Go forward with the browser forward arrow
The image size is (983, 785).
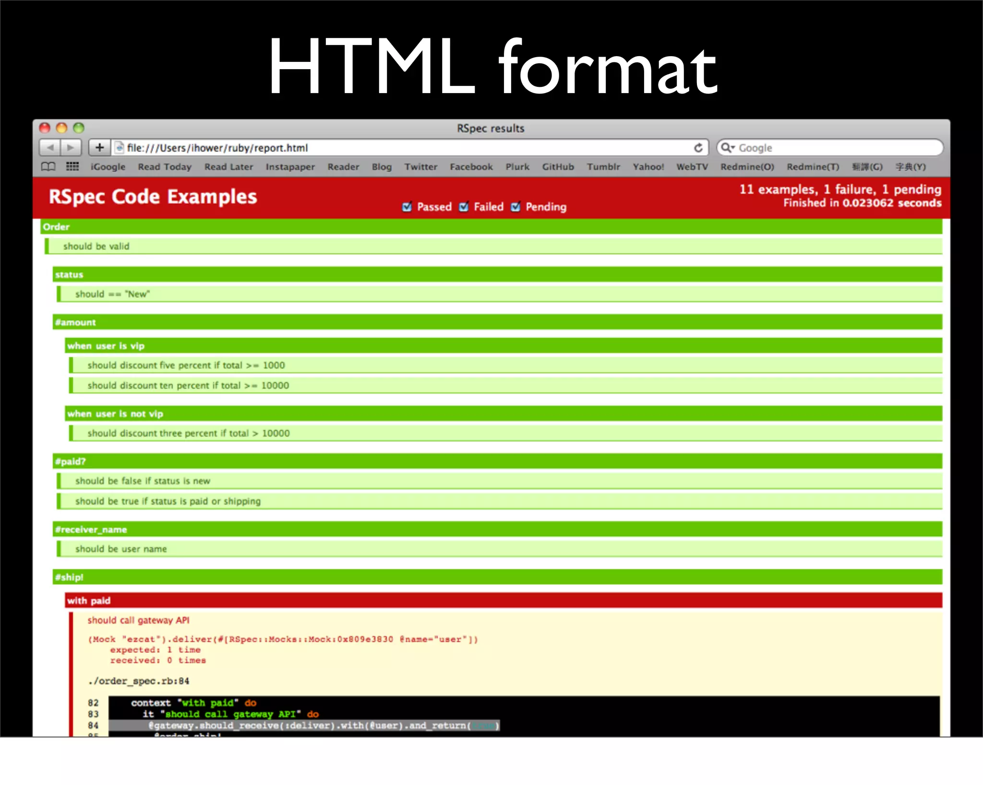click(71, 147)
